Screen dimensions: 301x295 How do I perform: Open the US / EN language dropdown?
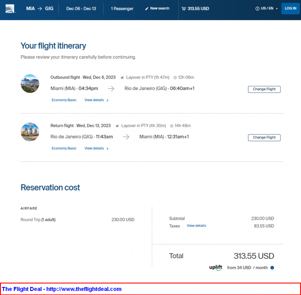pos(267,9)
